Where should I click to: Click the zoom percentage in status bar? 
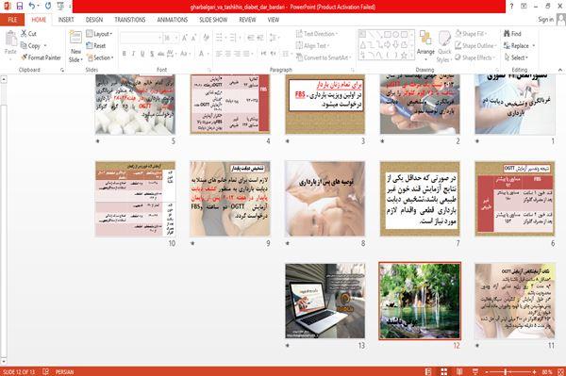(547, 371)
